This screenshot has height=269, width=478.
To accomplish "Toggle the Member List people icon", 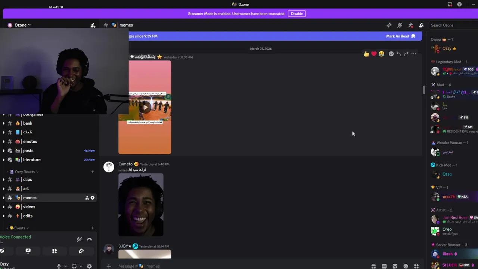I will click(x=421, y=25).
